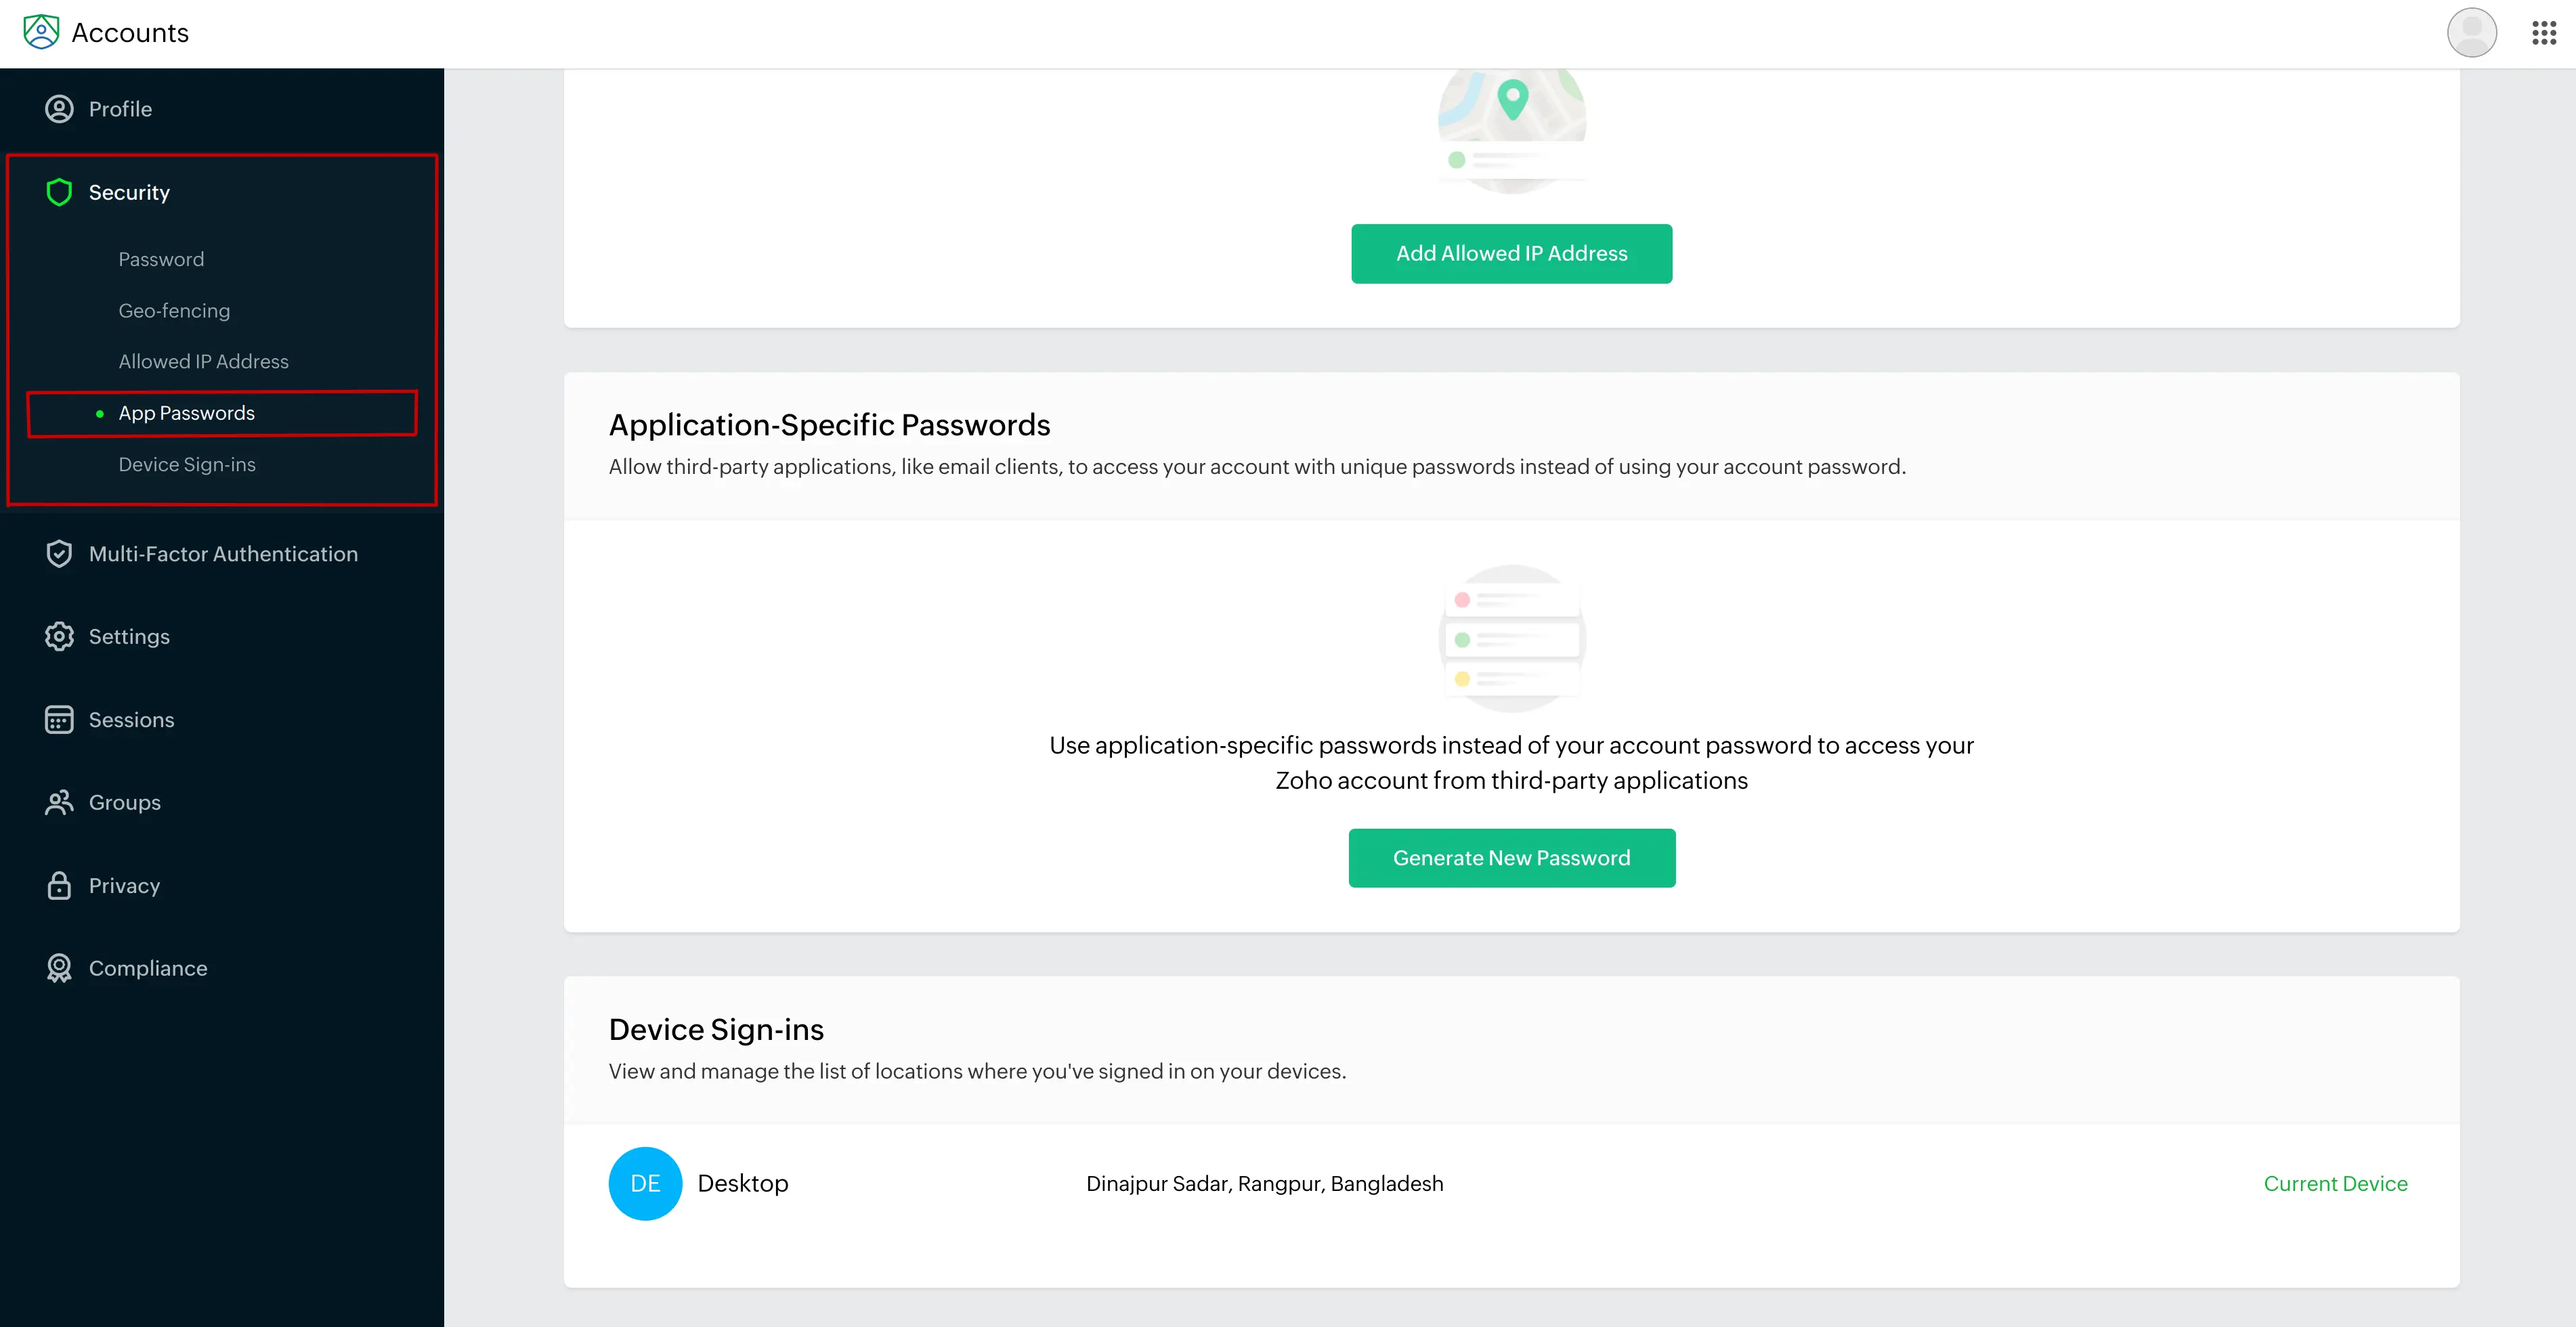Open Multi-Factor Authentication shield icon
This screenshot has height=1327, width=2576.
[x=59, y=554]
